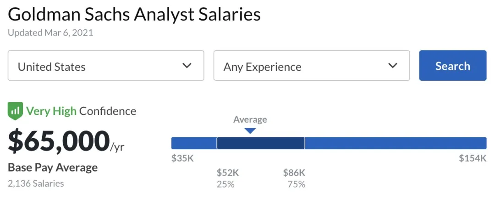Click the Base Pay Average label

tap(53, 167)
